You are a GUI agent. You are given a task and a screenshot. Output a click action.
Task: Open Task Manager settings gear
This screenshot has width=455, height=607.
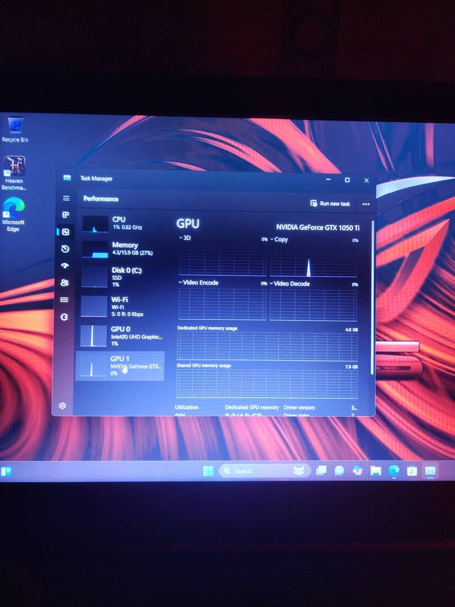(x=63, y=405)
